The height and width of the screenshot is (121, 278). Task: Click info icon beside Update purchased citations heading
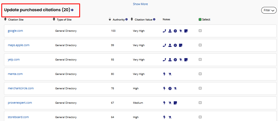tap(72, 10)
